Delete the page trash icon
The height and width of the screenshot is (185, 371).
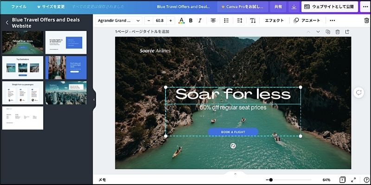[338, 31]
